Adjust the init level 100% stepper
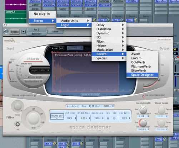179x148 pixels. [x=75, y=118]
